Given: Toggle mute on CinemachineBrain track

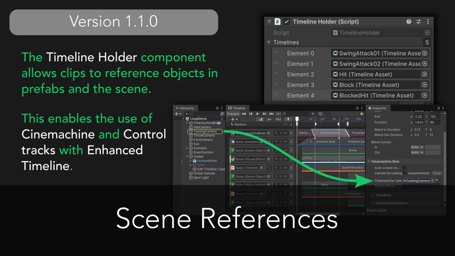Looking at the screenshot, I should pyautogui.click(x=286, y=133).
